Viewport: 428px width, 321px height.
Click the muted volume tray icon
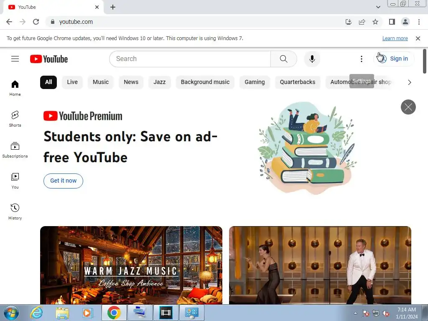point(386,313)
